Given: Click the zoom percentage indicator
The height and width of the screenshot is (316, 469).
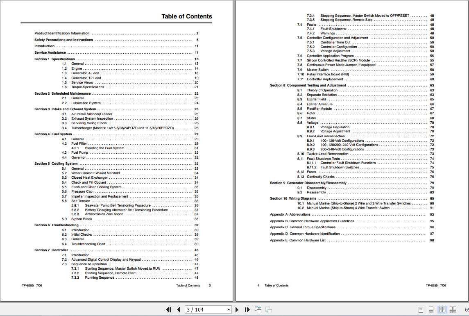Looking at the screenshot, I should pos(467,309).
